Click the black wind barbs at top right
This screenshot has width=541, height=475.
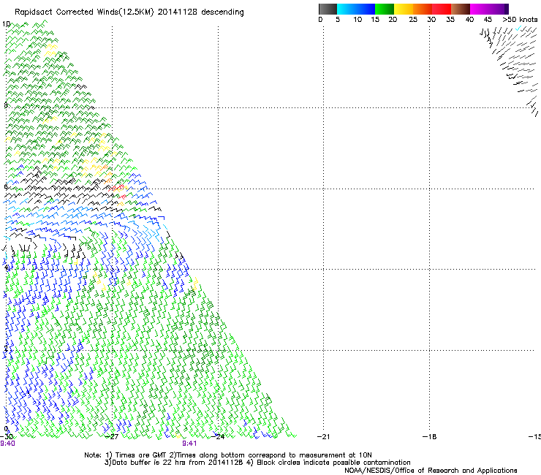[510, 71]
